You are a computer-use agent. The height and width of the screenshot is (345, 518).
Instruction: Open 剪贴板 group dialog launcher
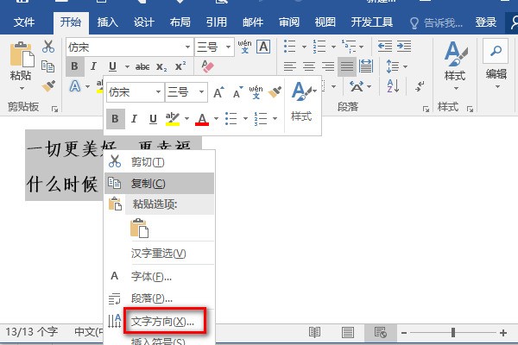pos(55,109)
